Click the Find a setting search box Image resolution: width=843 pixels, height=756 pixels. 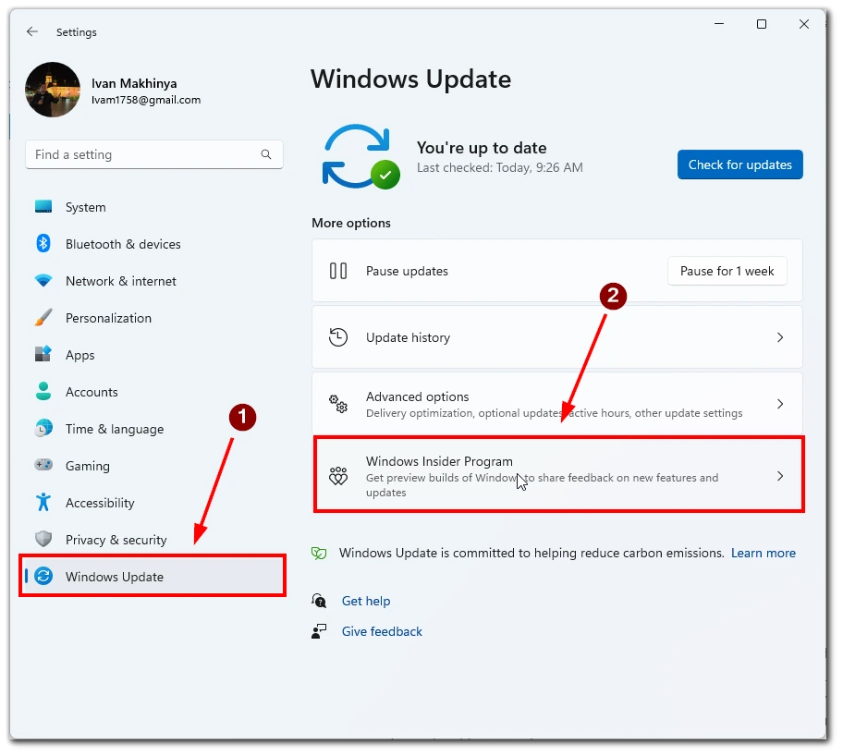[x=153, y=155]
